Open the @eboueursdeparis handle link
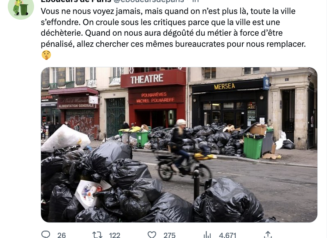Screen dimensions: 328x238 point(149,1)
